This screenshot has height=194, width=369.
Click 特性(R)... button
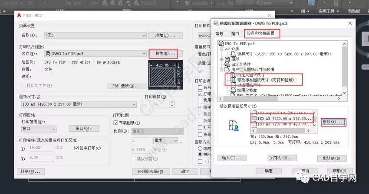coord(163,54)
